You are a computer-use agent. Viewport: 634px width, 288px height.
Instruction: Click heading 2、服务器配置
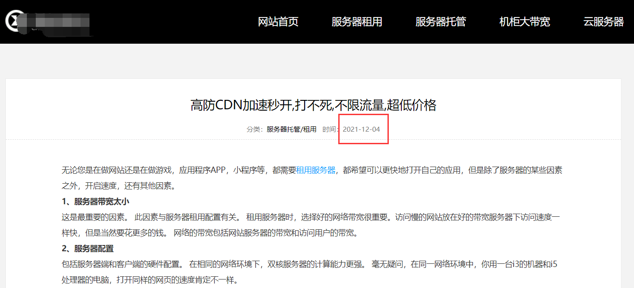click(x=88, y=249)
